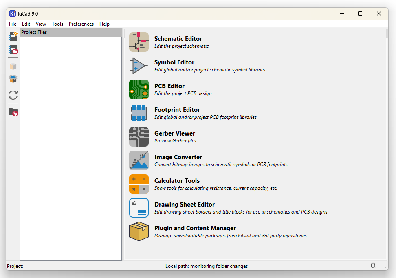Open Plugin and Content Manager box icon
This screenshot has width=396, height=278.
pyautogui.click(x=139, y=231)
